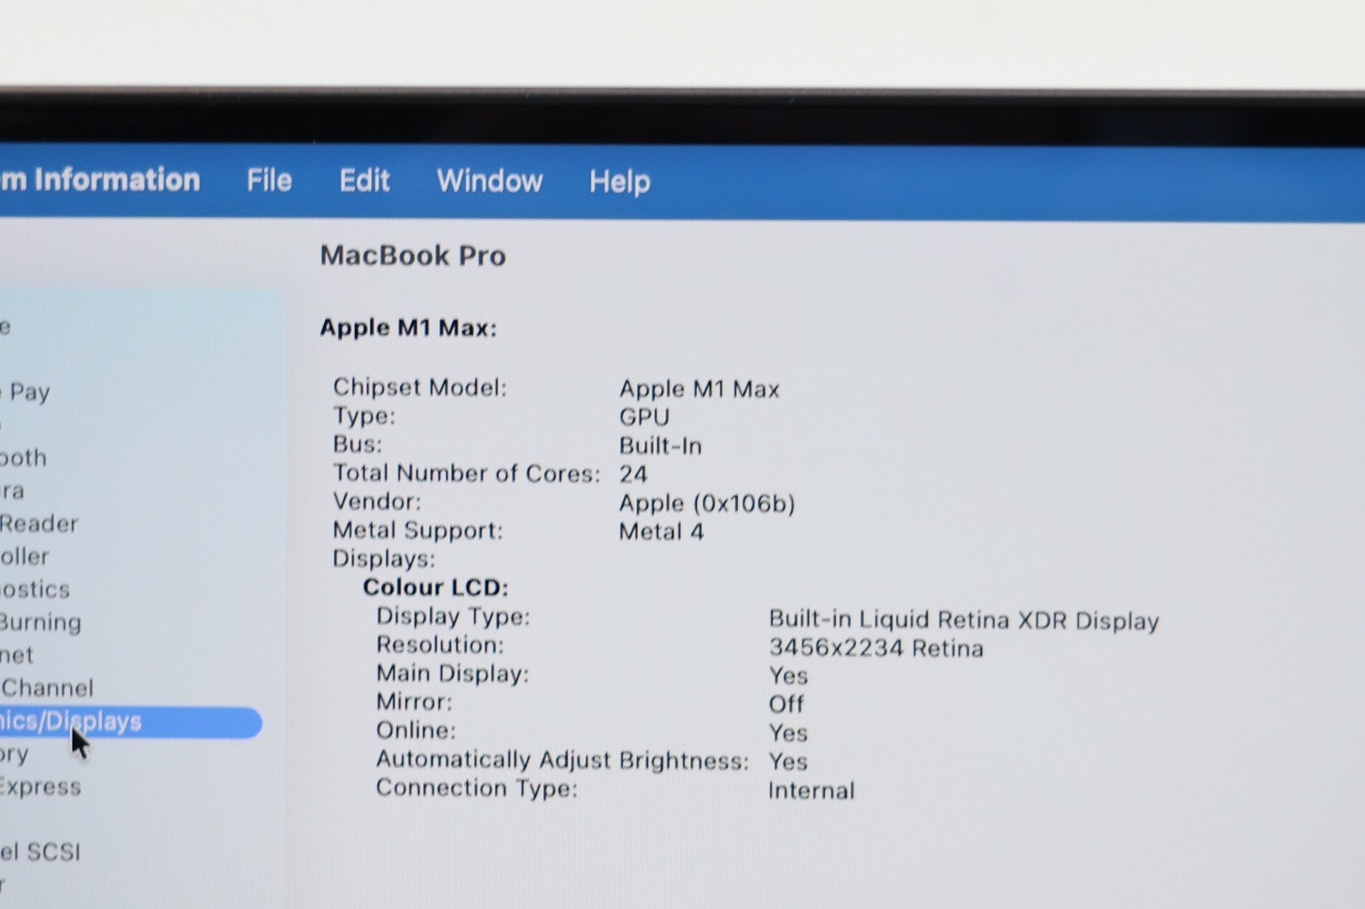Select Parallel SCSI in the sidebar
The width and height of the screenshot is (1365, 909).
tap(40, 852)
